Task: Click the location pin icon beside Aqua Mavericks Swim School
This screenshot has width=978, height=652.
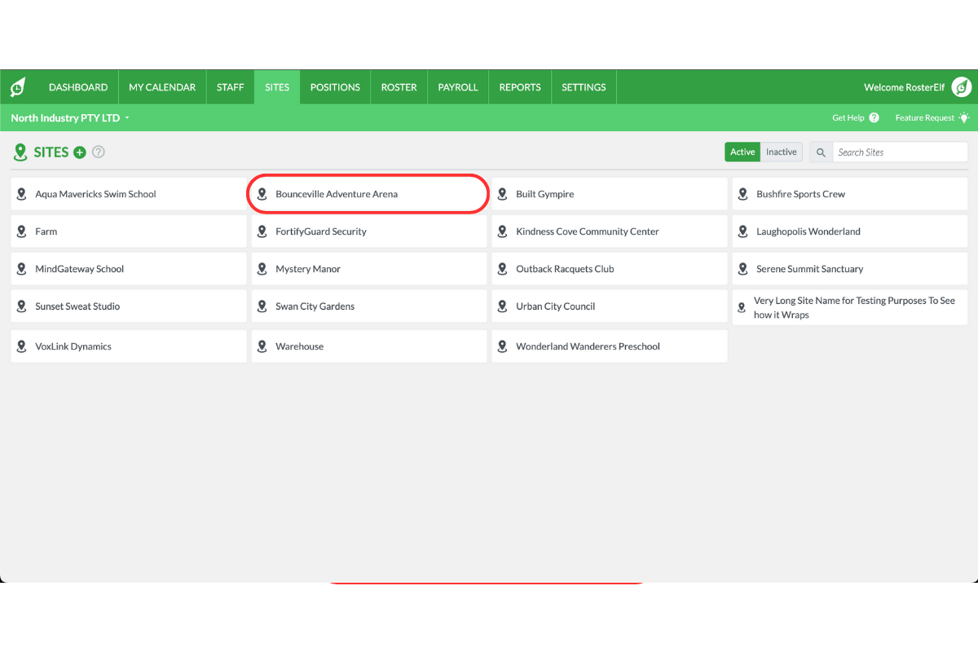Action: click(x=22, y=194)
